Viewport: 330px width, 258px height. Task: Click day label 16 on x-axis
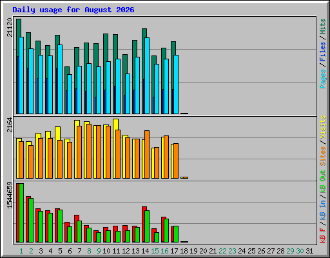coord(164,251)
